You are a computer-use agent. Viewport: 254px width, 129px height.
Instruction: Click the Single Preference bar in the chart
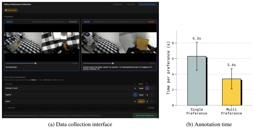[197, 81]
